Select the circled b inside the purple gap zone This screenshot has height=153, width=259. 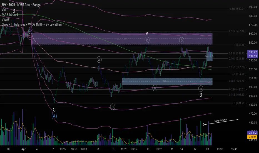point(181,40)
